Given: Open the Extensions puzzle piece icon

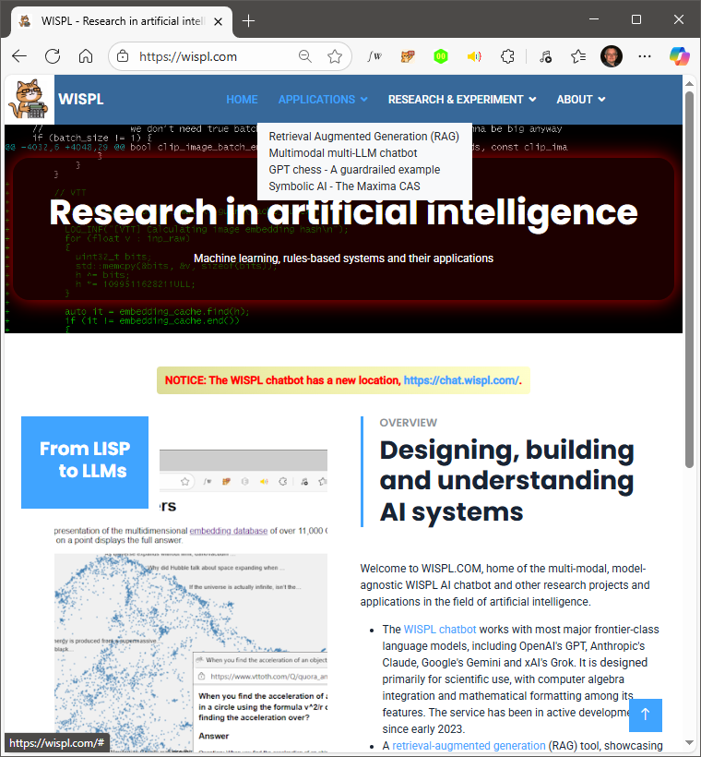Looking at the screenshot, I should [507, 56].
